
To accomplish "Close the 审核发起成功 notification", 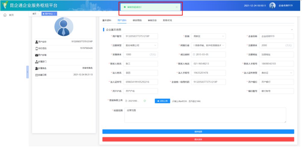I will [177, 7].
